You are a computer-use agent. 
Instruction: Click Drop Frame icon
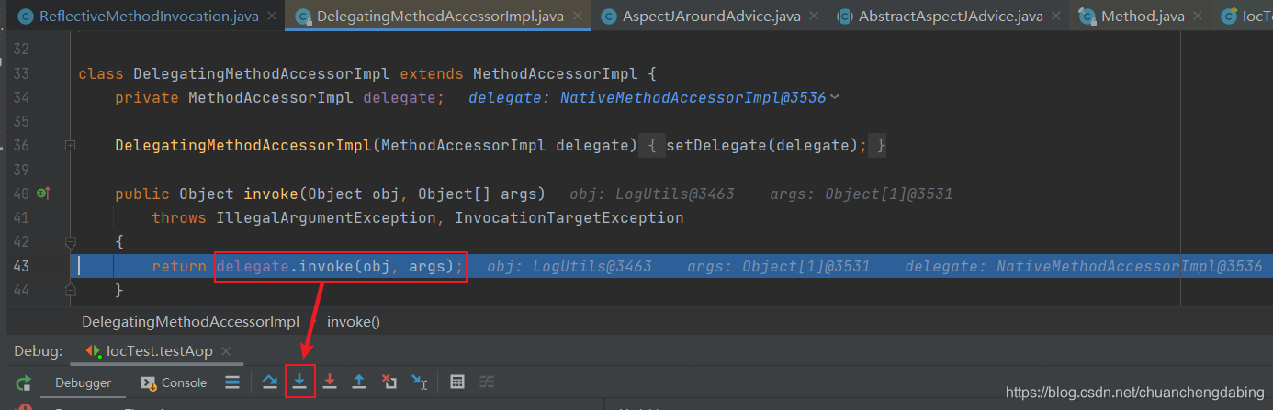point(389,382)
